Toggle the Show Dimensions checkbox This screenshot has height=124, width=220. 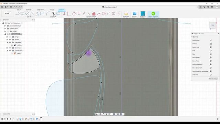pyautogui.click(x=211, y=64)
